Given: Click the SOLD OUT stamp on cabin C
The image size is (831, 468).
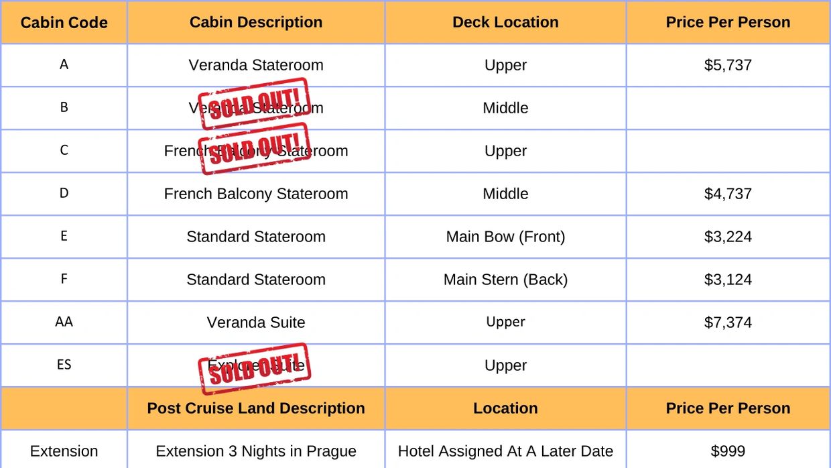Looking at the screenshot, I should 255,148.
